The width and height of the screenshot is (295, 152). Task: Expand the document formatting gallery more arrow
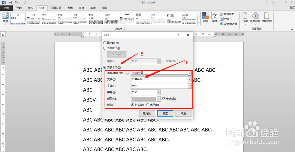pos(199,23)
